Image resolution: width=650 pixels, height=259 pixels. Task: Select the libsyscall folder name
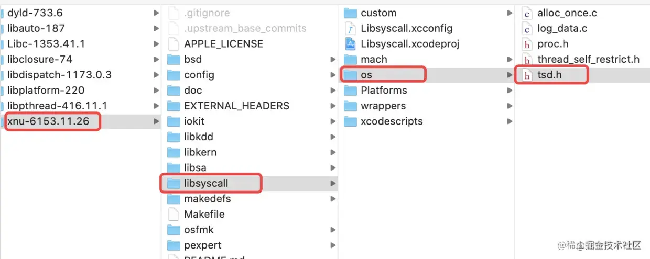tap(206, 183)
